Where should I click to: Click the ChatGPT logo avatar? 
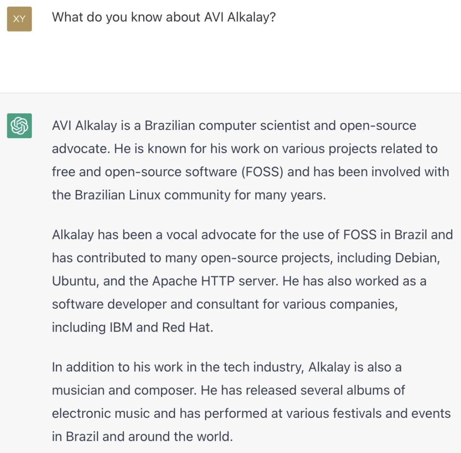(x=19, y=126)
